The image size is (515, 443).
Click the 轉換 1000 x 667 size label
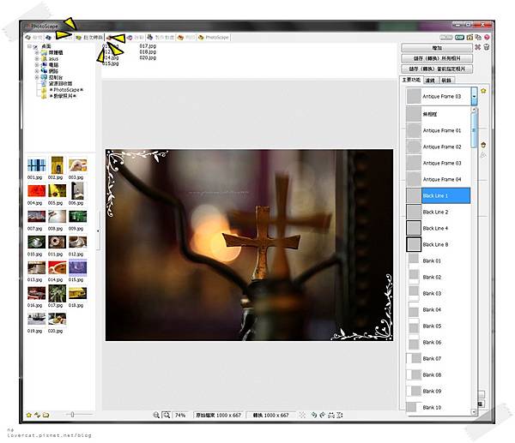(x=270, y=415)
